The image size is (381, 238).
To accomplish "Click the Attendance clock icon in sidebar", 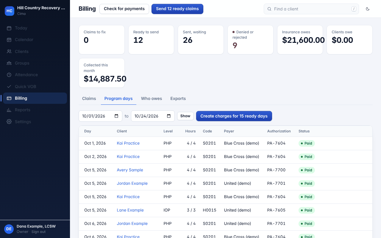I will coord(9,75).
